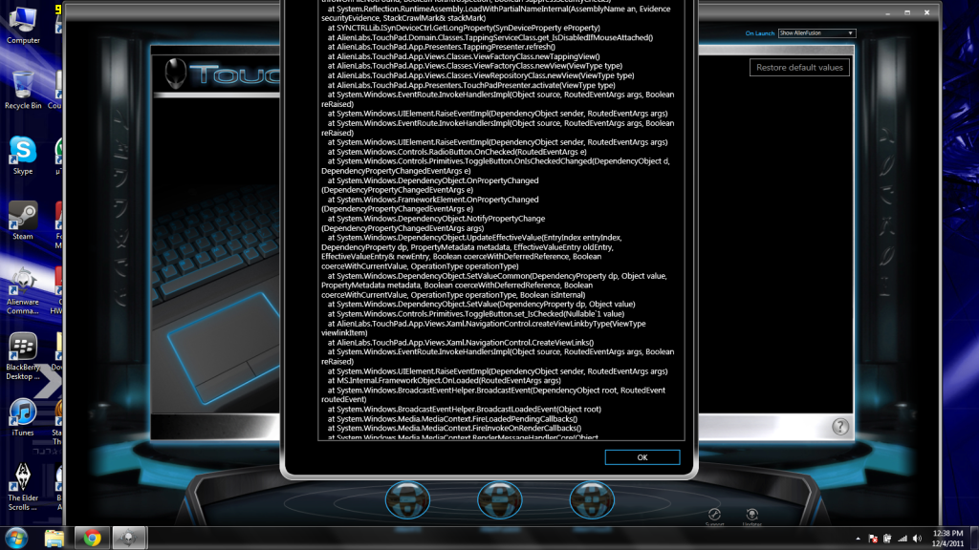Click the BroadcastEventHelper.BroadcastLoadedEvent line
This screenshot has width=979, height=550.
[465, 409]
